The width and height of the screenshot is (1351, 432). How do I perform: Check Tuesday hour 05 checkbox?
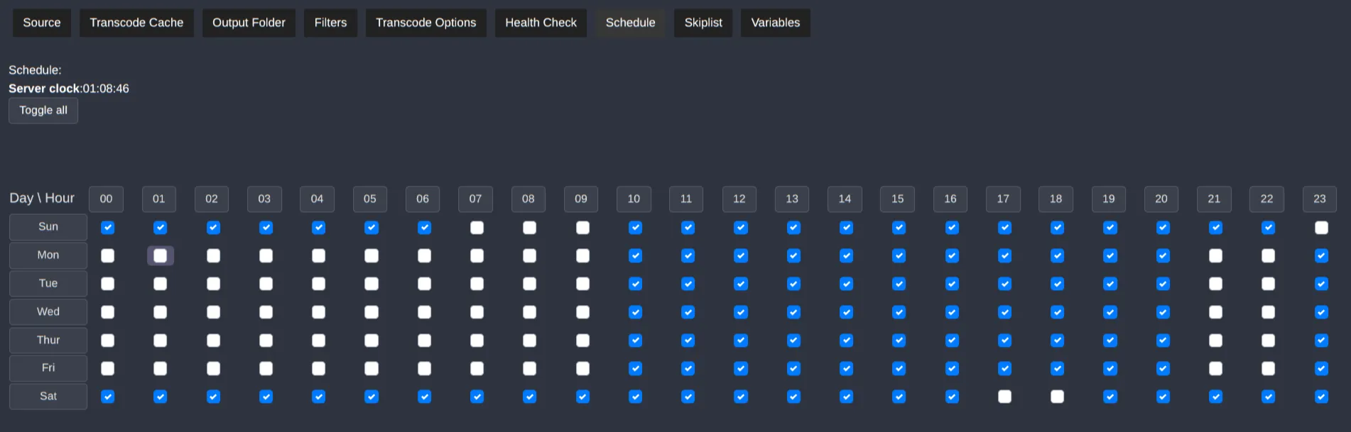(371, 284)
